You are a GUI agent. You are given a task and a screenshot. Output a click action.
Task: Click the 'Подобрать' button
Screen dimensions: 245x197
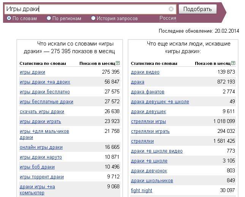[198, 9]
